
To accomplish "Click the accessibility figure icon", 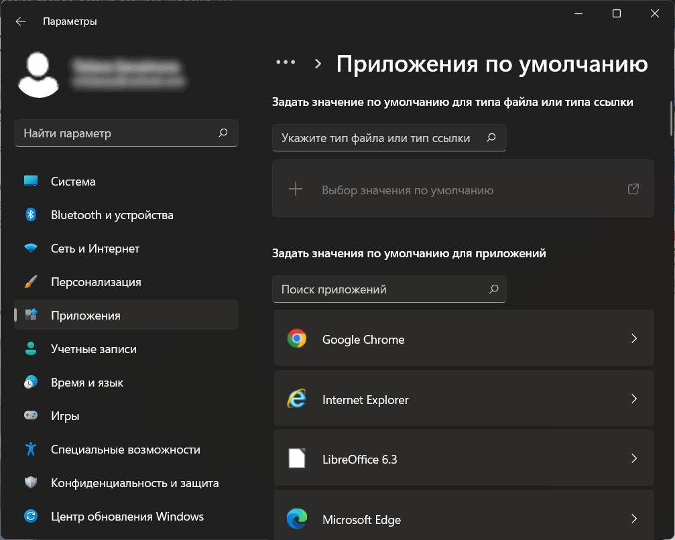I will click(31, 449).
